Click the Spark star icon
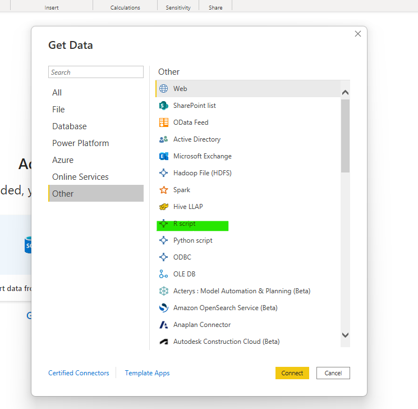This screenshot has height=409, width=418. pyautogui.click(x=163, y=190)
